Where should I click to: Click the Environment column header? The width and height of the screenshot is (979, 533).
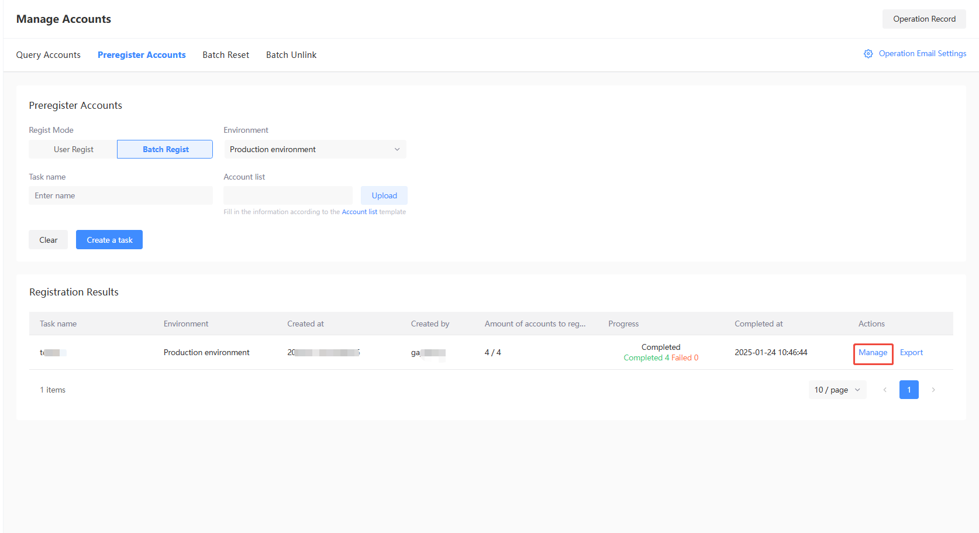pyautogui.click(x=186, y=324)
